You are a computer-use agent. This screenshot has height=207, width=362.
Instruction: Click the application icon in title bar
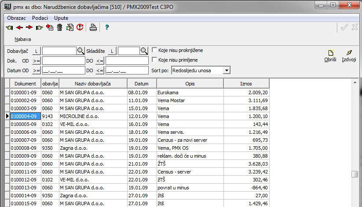pos(7,6)
